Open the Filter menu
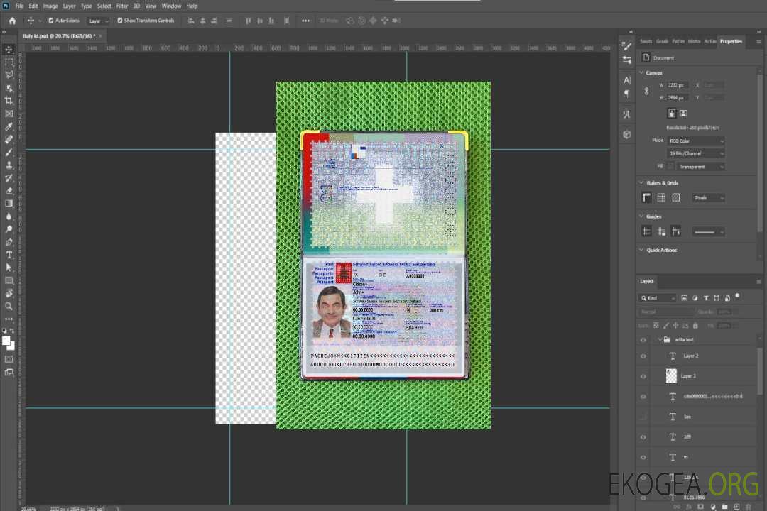The width and height of the screenshot is (767, 511). pos(122,6)
